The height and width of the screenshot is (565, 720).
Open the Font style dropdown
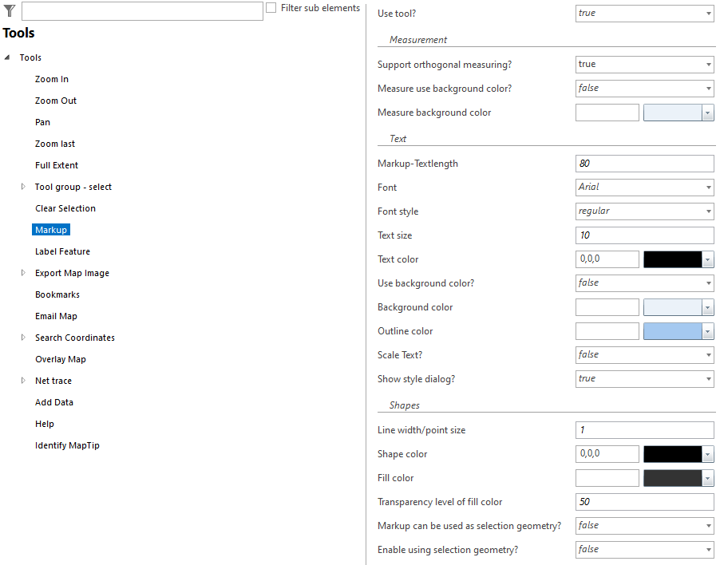coord(706,211)
